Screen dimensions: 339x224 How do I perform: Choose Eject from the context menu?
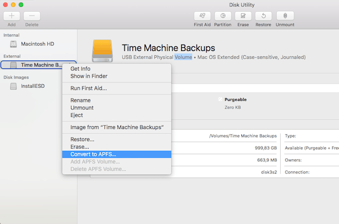pos(77,115)
